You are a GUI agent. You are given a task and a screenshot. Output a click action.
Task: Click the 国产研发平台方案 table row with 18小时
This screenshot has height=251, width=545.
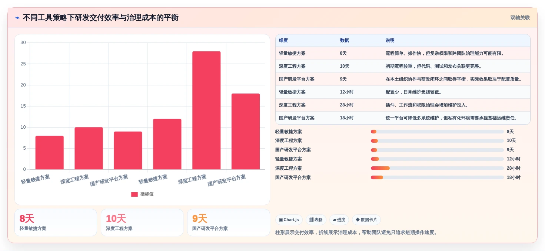pyautogui.click(x=403, y=118)
